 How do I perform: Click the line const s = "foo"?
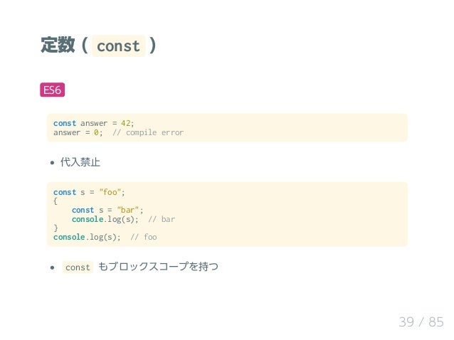(x=90, y=192)
